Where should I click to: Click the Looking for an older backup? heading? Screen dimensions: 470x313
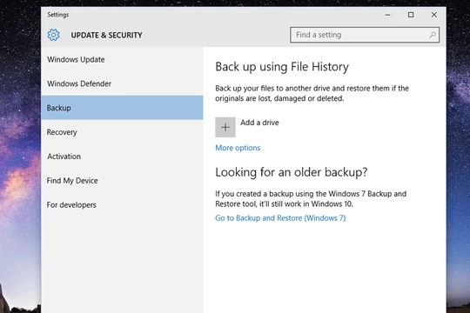tap(291, 172)
